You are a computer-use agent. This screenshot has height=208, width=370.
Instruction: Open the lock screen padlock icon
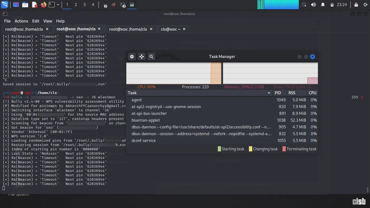click(x=356, y=5)
